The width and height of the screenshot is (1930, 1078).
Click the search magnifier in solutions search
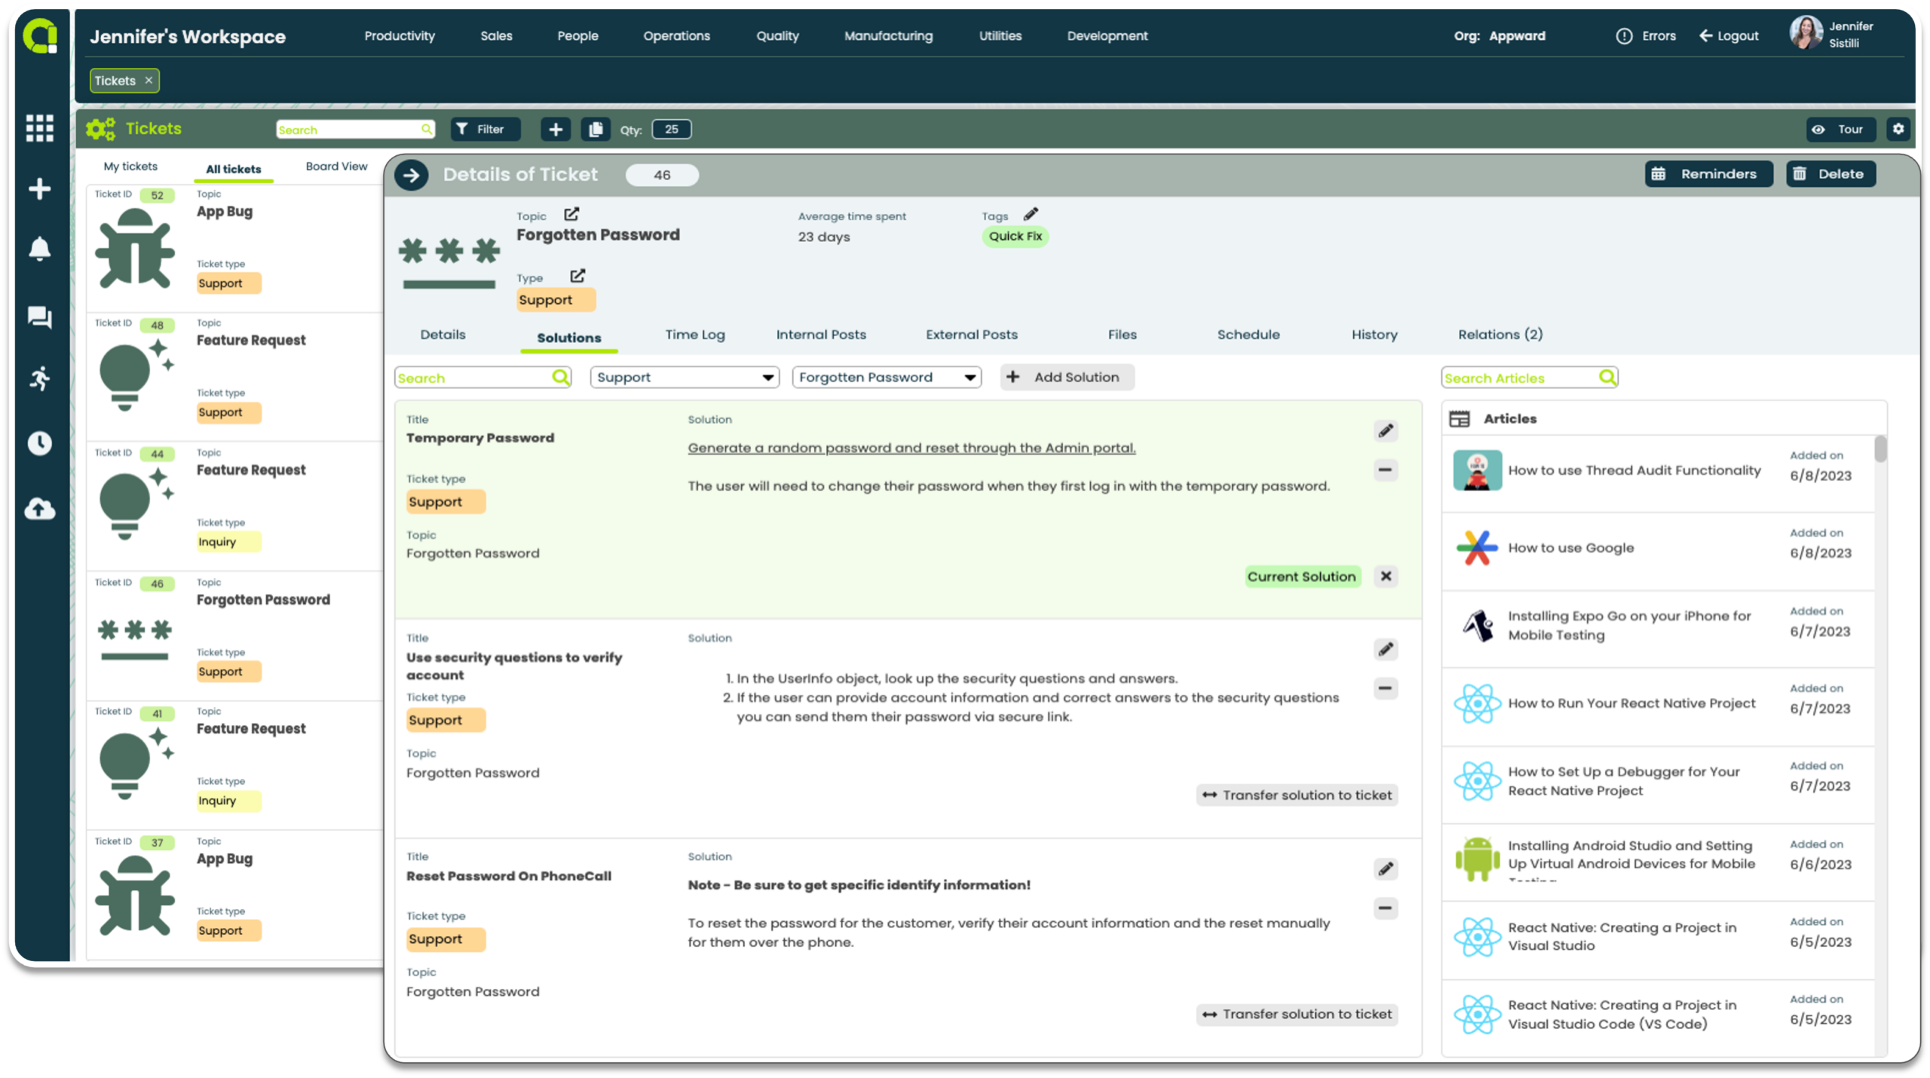(560, 377)
